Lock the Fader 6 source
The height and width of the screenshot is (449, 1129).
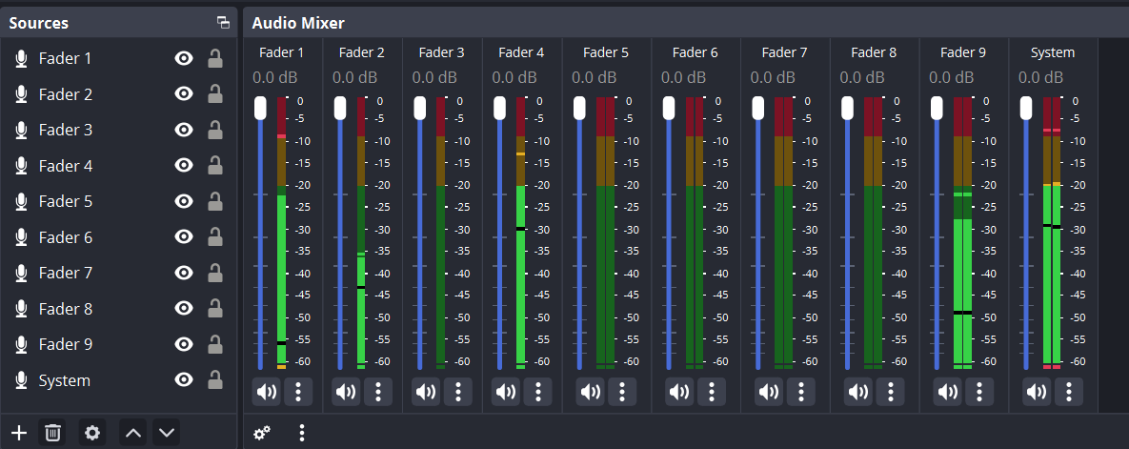tap(215, 237)
